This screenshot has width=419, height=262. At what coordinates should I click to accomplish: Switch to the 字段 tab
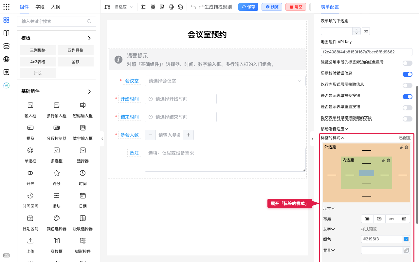[x=40, y=7]
